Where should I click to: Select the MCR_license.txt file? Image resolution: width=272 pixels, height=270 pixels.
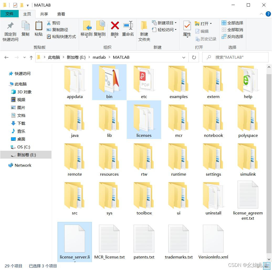coord(109,242)
